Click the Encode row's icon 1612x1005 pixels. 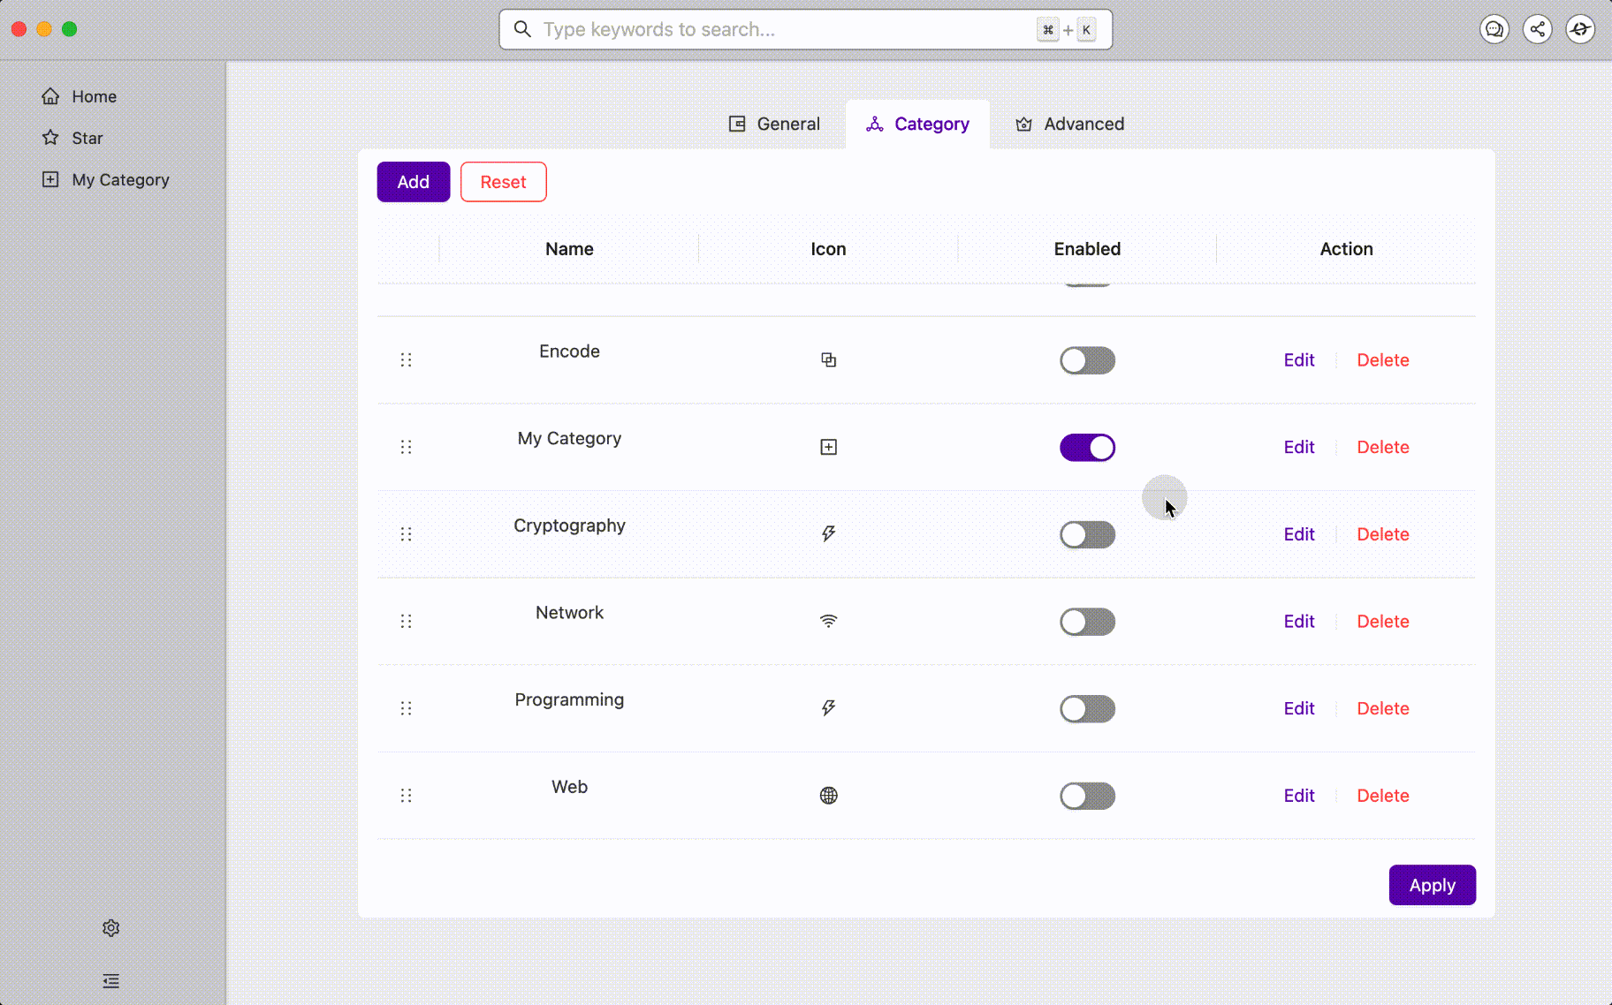tap(828, 359)
